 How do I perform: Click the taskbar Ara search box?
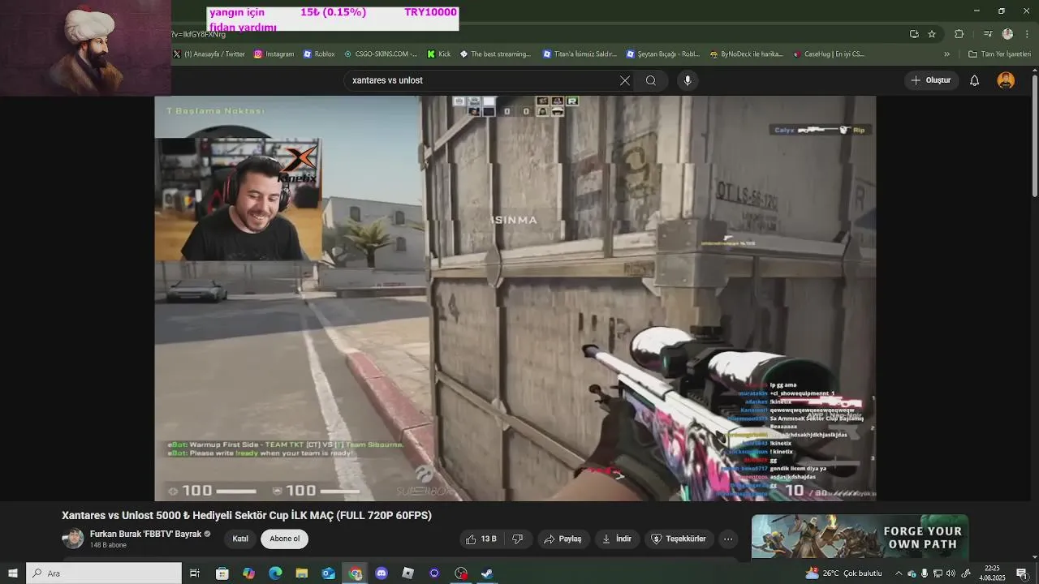click(104, 573)
